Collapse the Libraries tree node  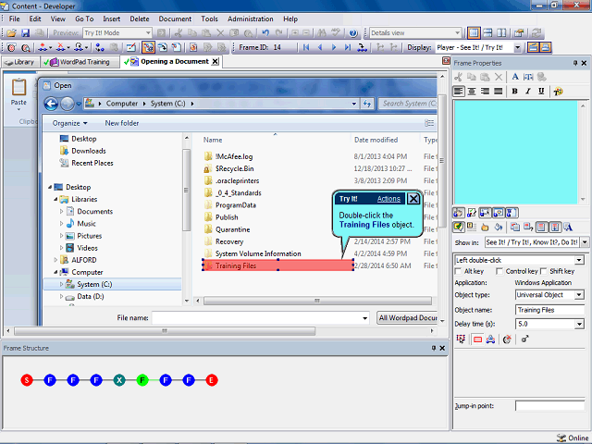[55, 199]
